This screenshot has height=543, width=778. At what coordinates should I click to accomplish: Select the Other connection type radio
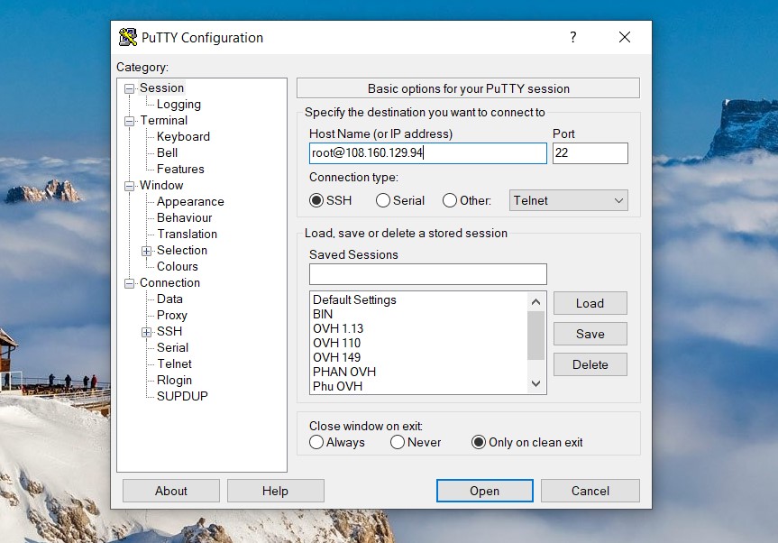(450, 200)
